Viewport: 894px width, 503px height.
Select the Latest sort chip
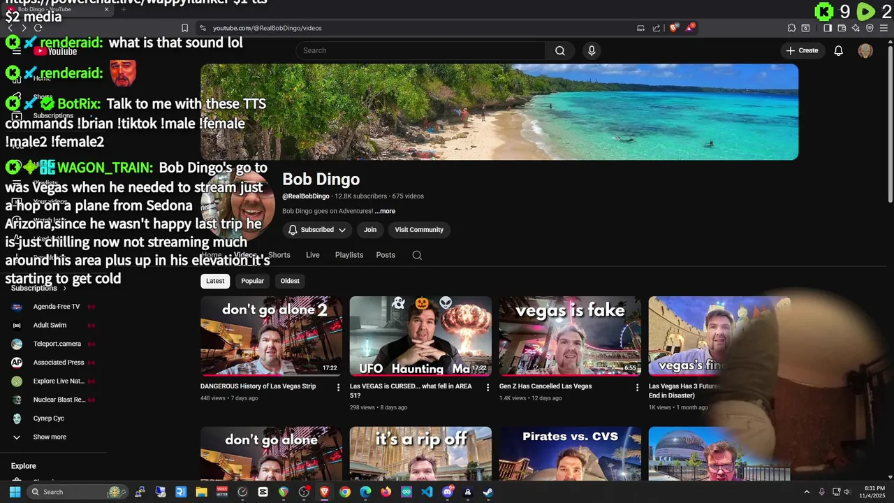click(215, 281)
